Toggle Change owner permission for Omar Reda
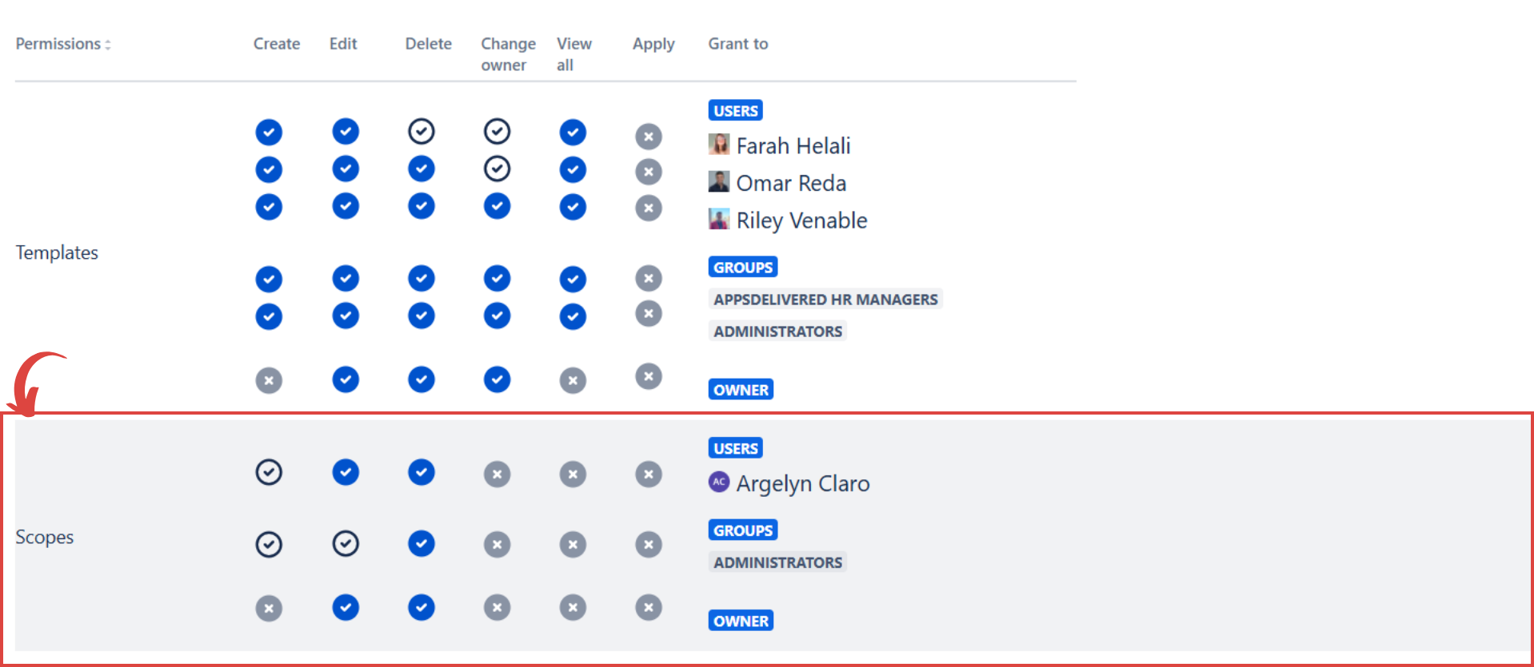This screenshot has height=667, width=1534. click(497, 169)
